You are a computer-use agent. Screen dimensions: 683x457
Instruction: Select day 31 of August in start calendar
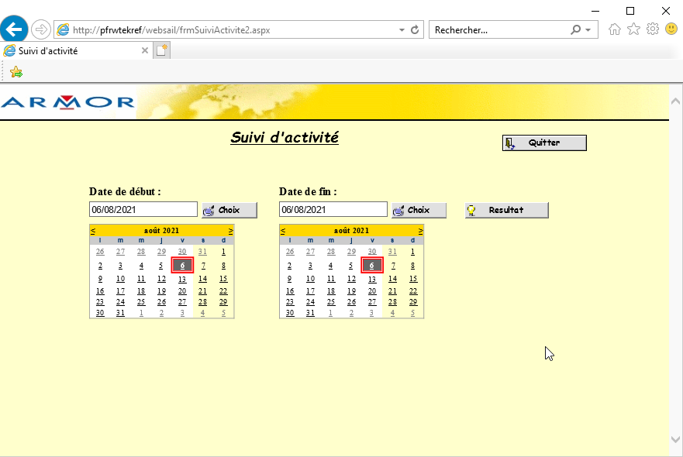coord(121,313)
